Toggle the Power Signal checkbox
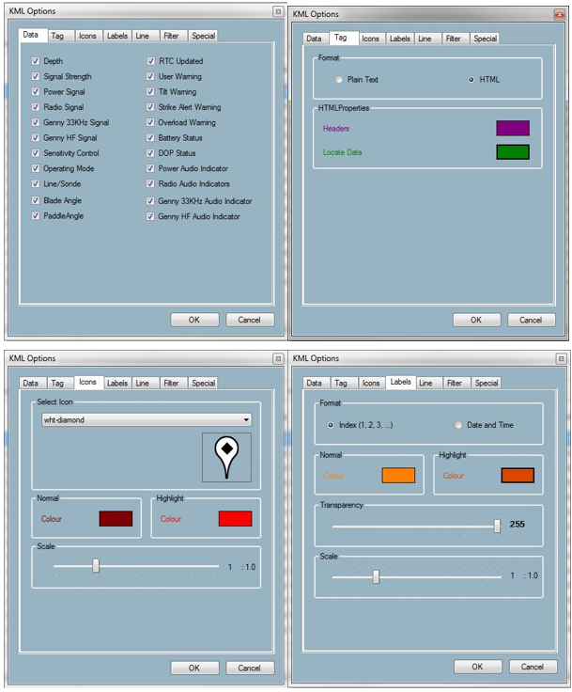Screen dimensions: 572x692 pos(36,92)
